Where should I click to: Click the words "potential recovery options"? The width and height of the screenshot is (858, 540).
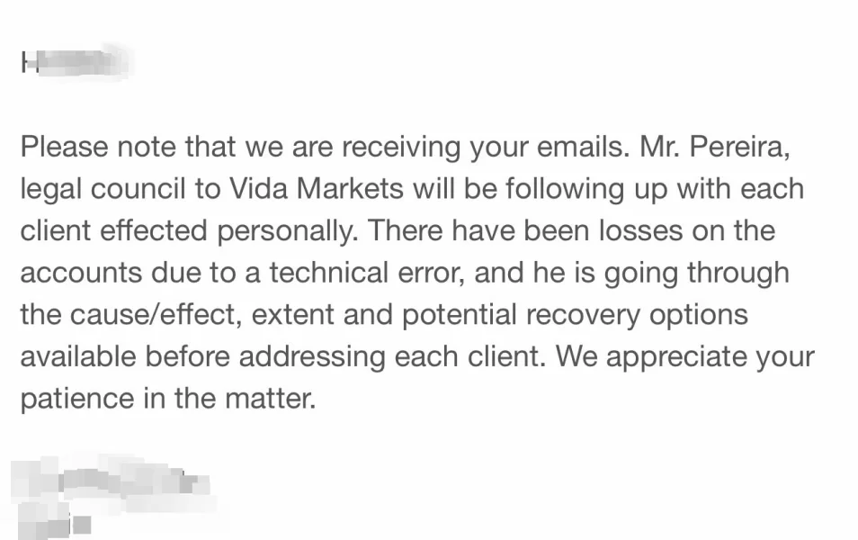pyautogui.click(x=575, y=314)
